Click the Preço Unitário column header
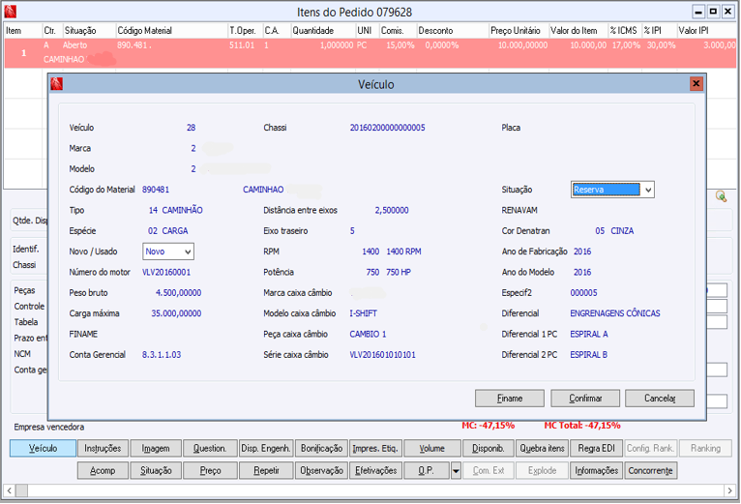741x504 pixels. pyautogui.click(x=519, y=31)
